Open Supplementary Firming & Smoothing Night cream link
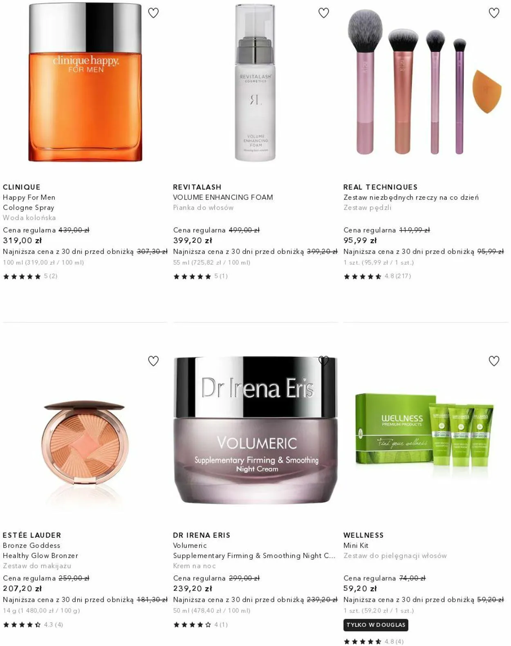The height and width of the screenshot is (646, 511). pyautogui.click(x=254, y=556)
